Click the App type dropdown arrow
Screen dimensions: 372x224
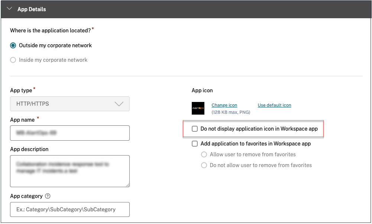[x=119, y=104]
